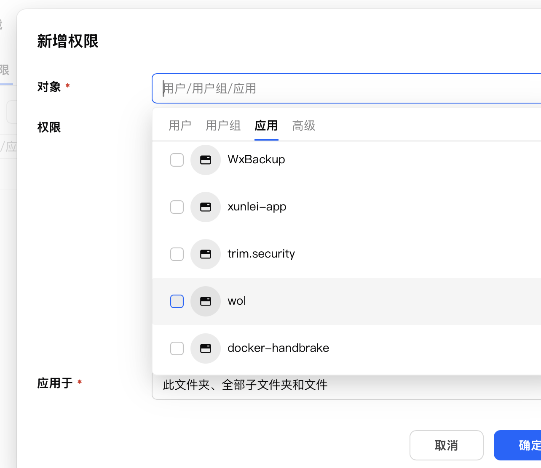Select the 应用 tab

coord(266,125)
